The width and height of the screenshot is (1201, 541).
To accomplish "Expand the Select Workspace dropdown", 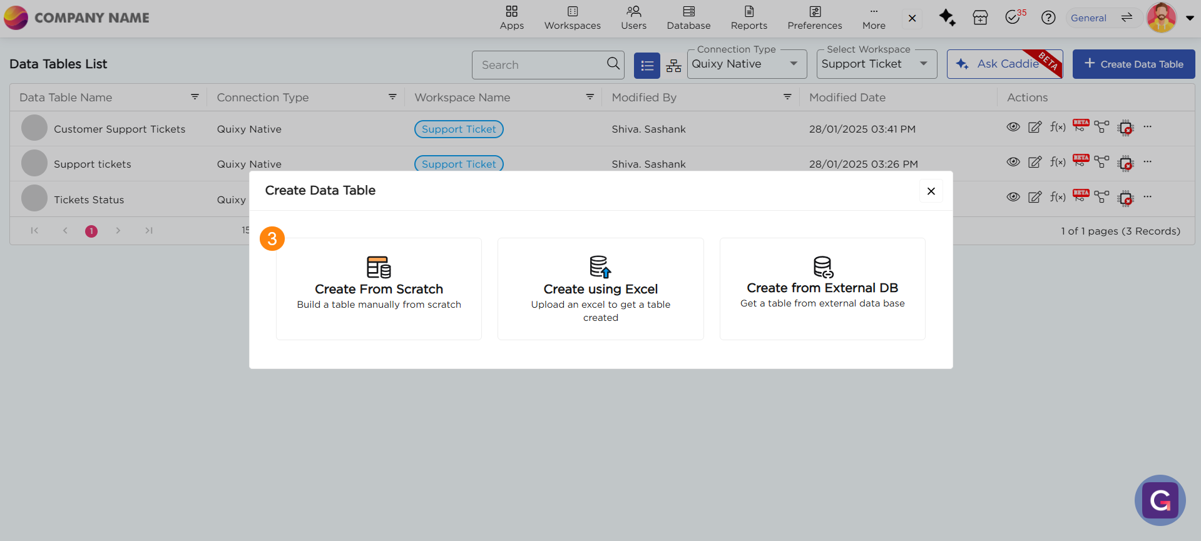I will pos(876,64).
